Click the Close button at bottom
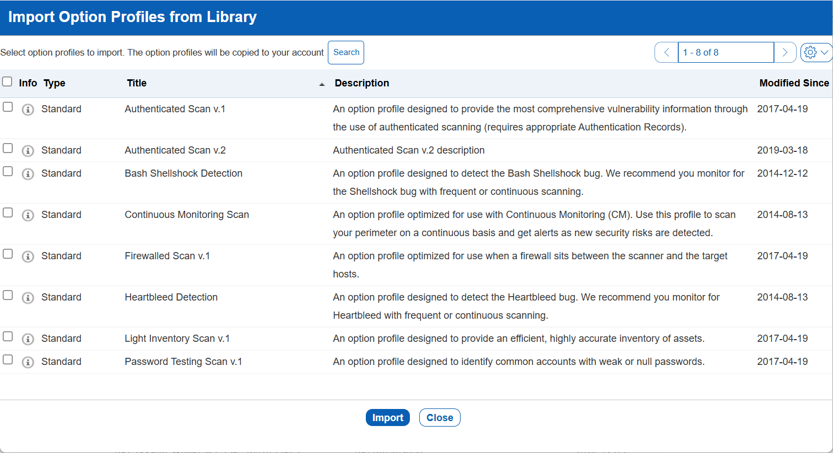This screenshot has width=833, height=453. click(439, 418)
